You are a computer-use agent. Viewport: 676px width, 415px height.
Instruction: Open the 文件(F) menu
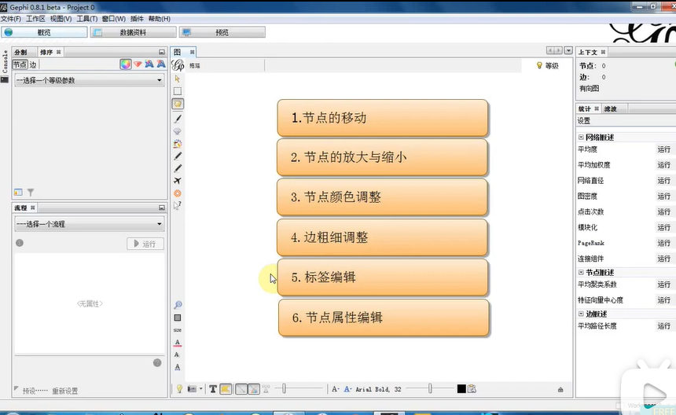click(x=11, y=19)
